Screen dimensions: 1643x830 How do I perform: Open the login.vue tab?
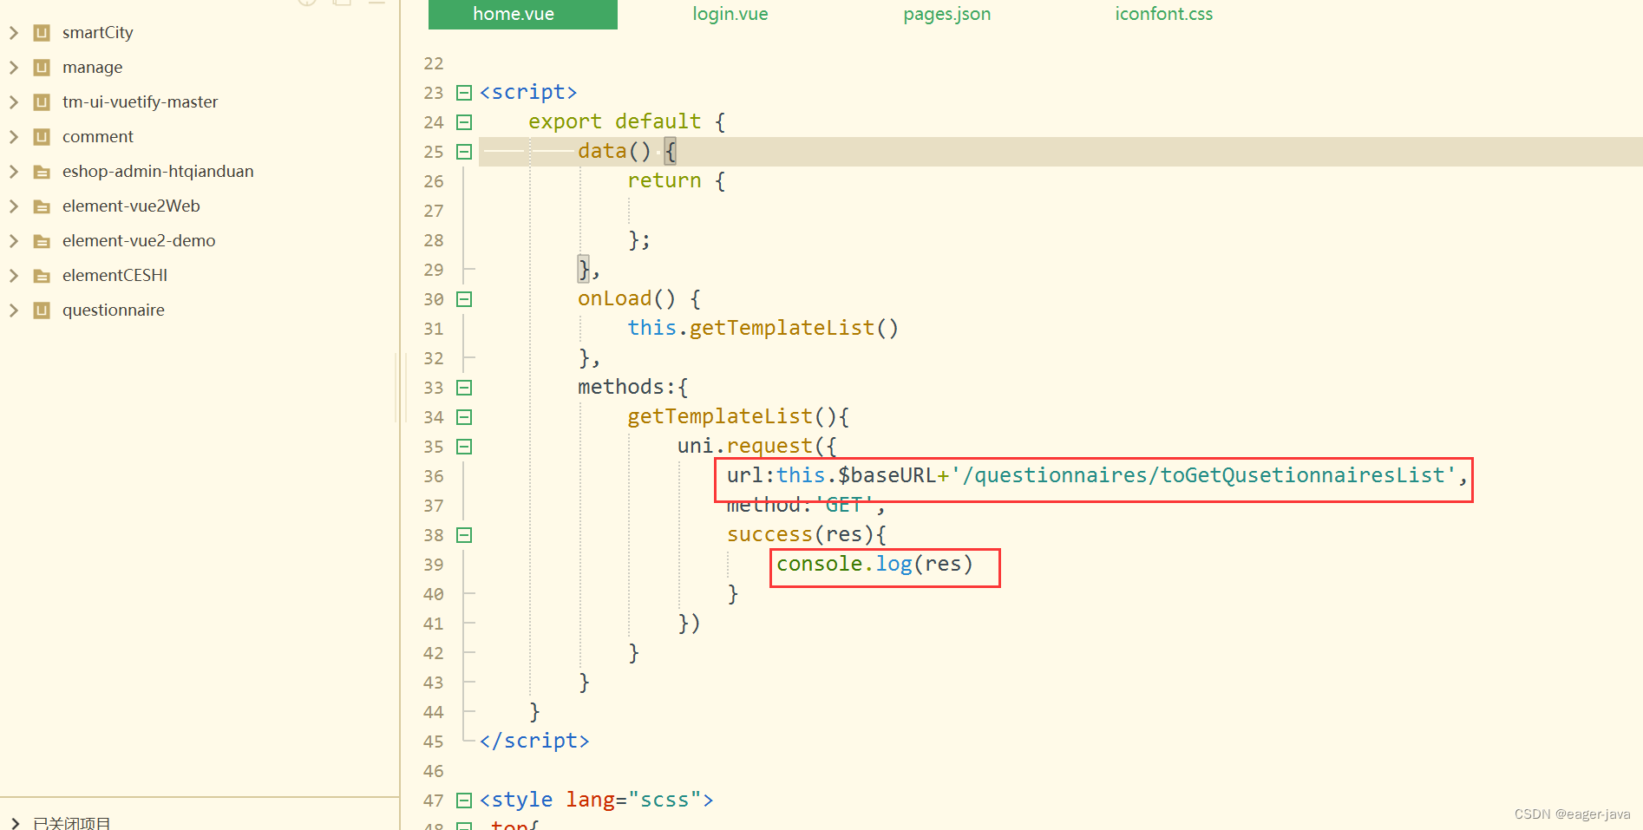tap(730, 14)
